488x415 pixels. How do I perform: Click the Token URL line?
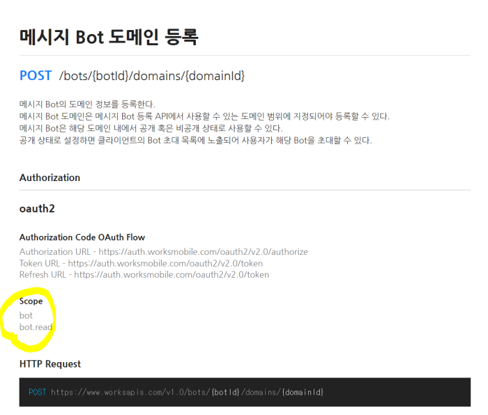[141, 263]
